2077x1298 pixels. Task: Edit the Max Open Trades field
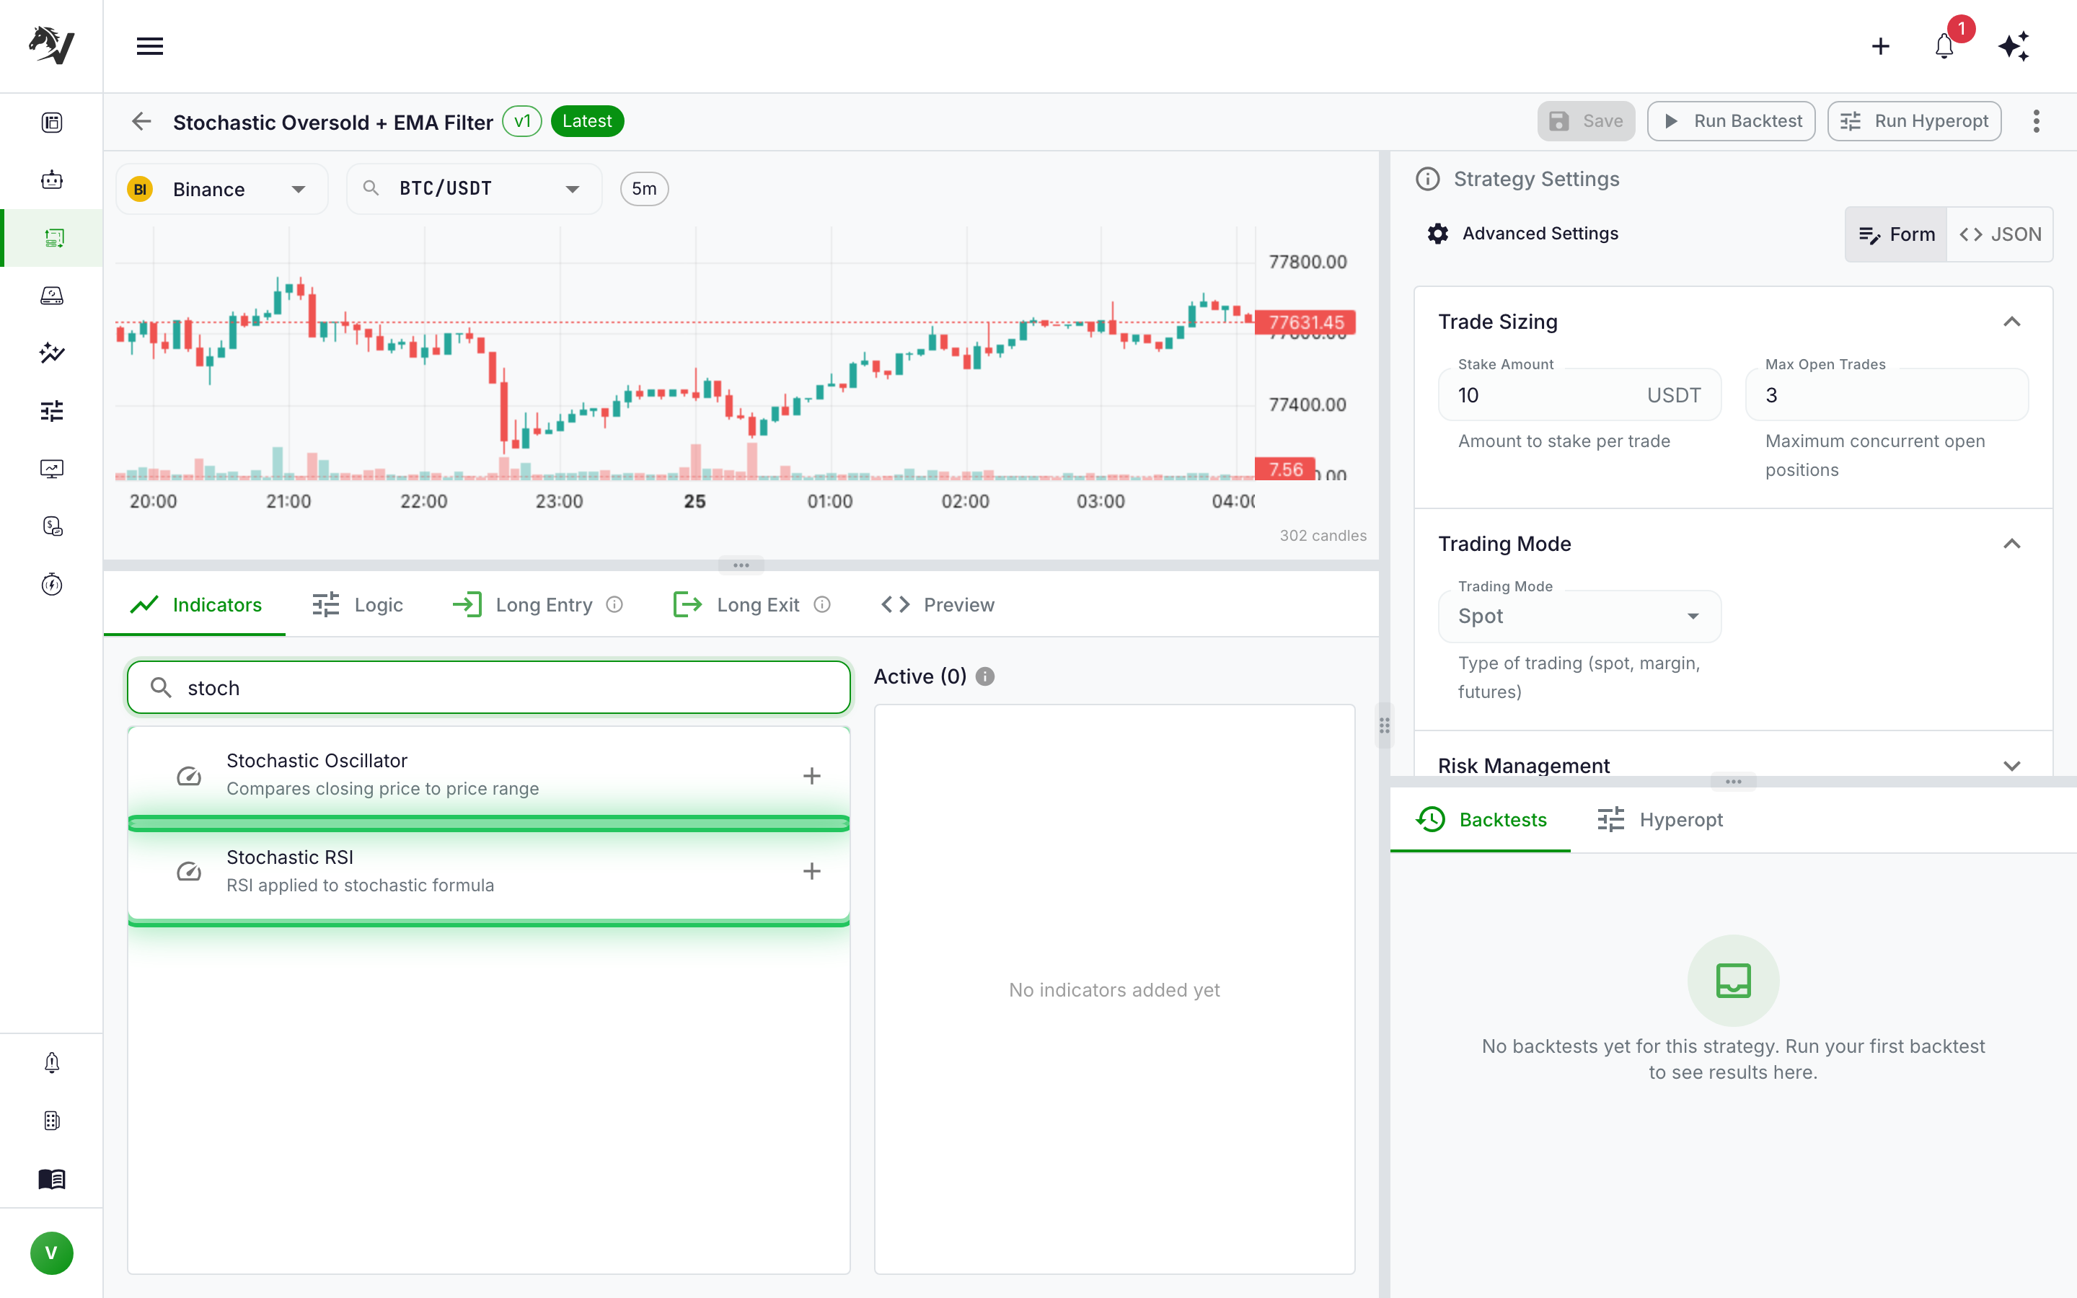pos(1887,395)
